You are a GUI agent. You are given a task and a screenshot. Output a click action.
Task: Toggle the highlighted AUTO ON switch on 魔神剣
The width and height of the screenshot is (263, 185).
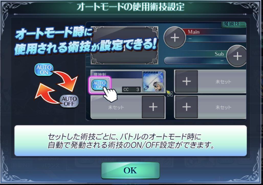pyautogui.click(x=100, y=85)
